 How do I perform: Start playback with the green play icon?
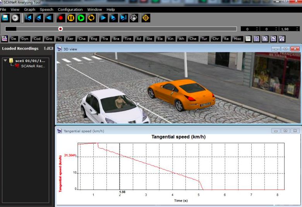81,18
